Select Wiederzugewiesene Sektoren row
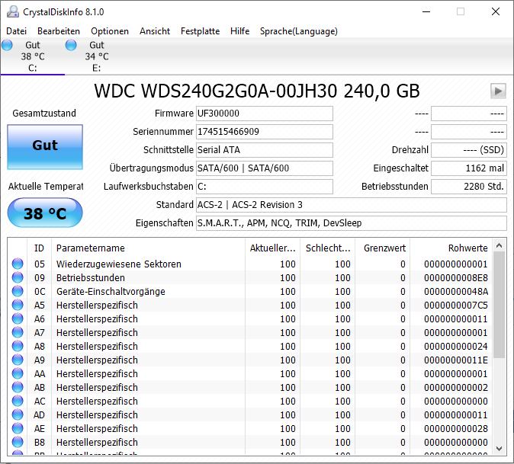The image size is (514, 464). [250, 264]
